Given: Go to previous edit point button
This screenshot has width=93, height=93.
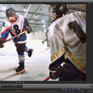Looking at the screenshot, I should (x=17, y=82).
